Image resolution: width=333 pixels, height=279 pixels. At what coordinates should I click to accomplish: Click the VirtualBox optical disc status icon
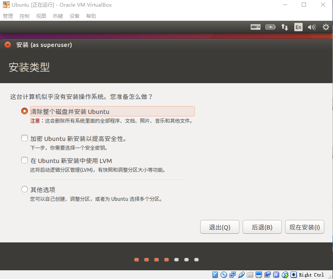224,275
